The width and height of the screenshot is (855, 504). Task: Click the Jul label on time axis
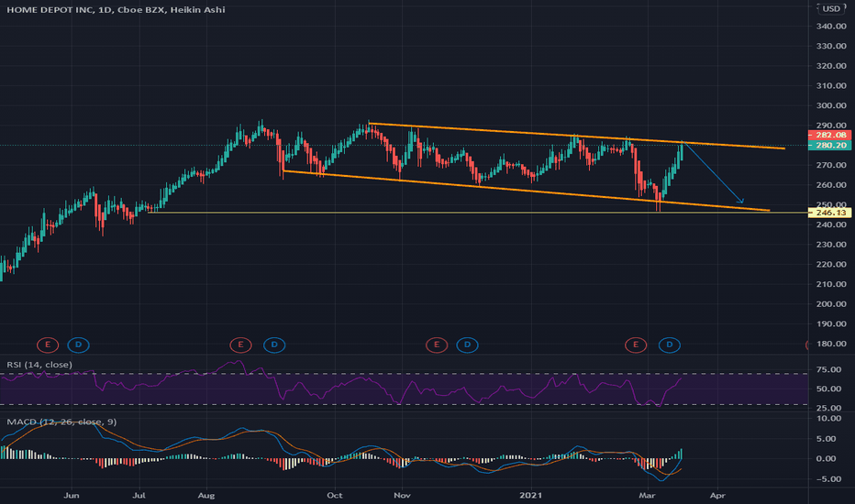tap(139, 495)
